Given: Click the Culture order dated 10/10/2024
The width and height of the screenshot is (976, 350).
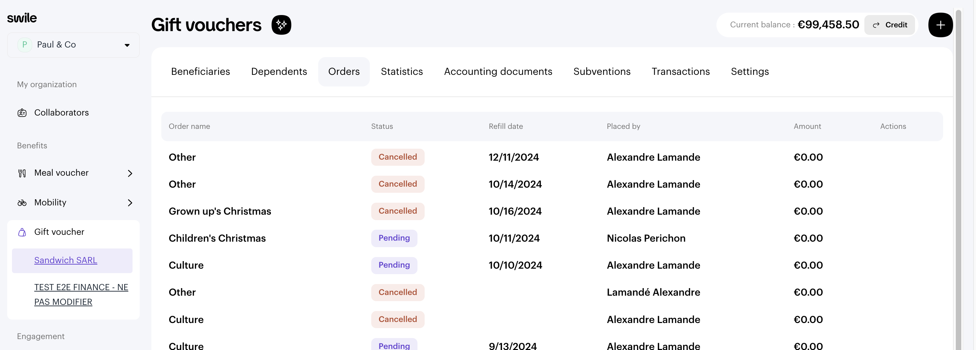Looking at the screenshot, I should coord(186,265).
